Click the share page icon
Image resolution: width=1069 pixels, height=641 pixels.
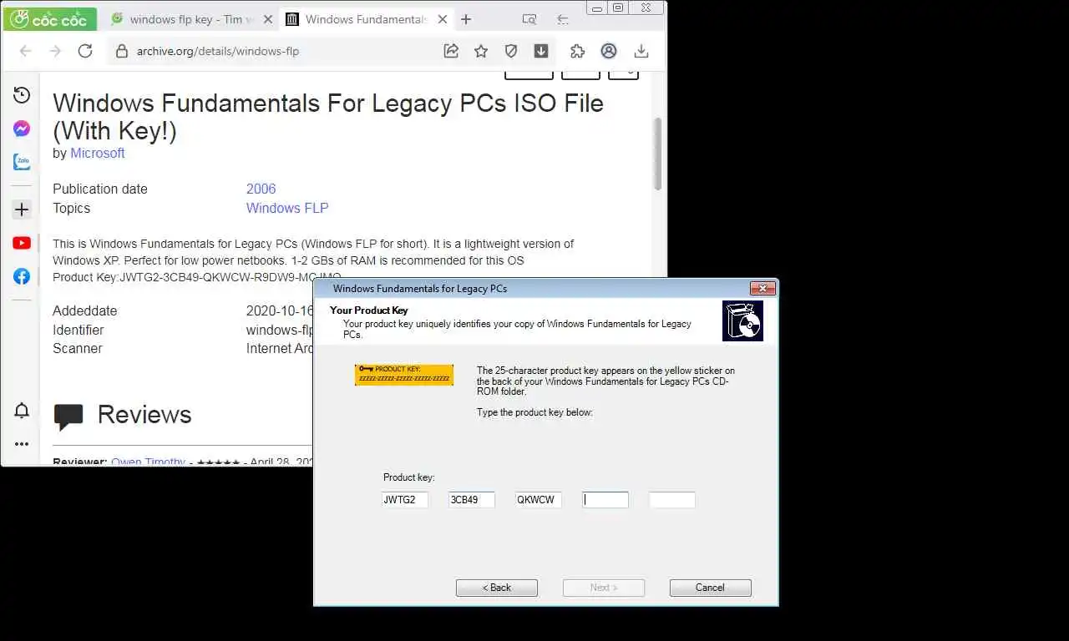(451, 51)
